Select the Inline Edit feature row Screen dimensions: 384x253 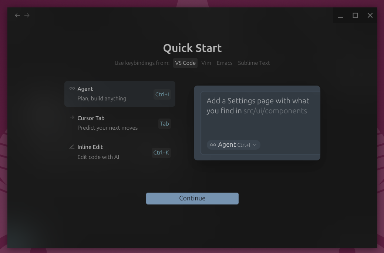point(120,152)
